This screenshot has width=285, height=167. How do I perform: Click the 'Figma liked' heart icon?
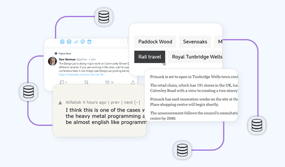coord(56,53)
